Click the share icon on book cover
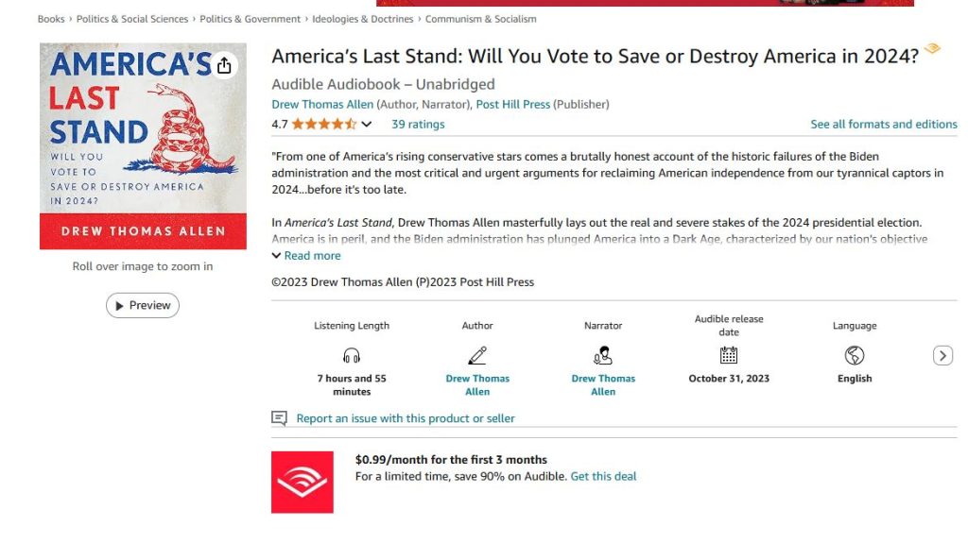This screenshot has width=968, height=543. 224,65
